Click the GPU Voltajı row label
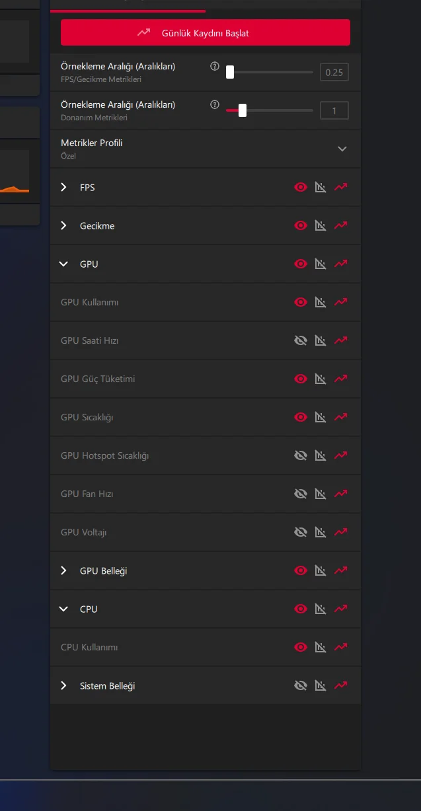The image size is (421, 811). (x=83, y=533)
